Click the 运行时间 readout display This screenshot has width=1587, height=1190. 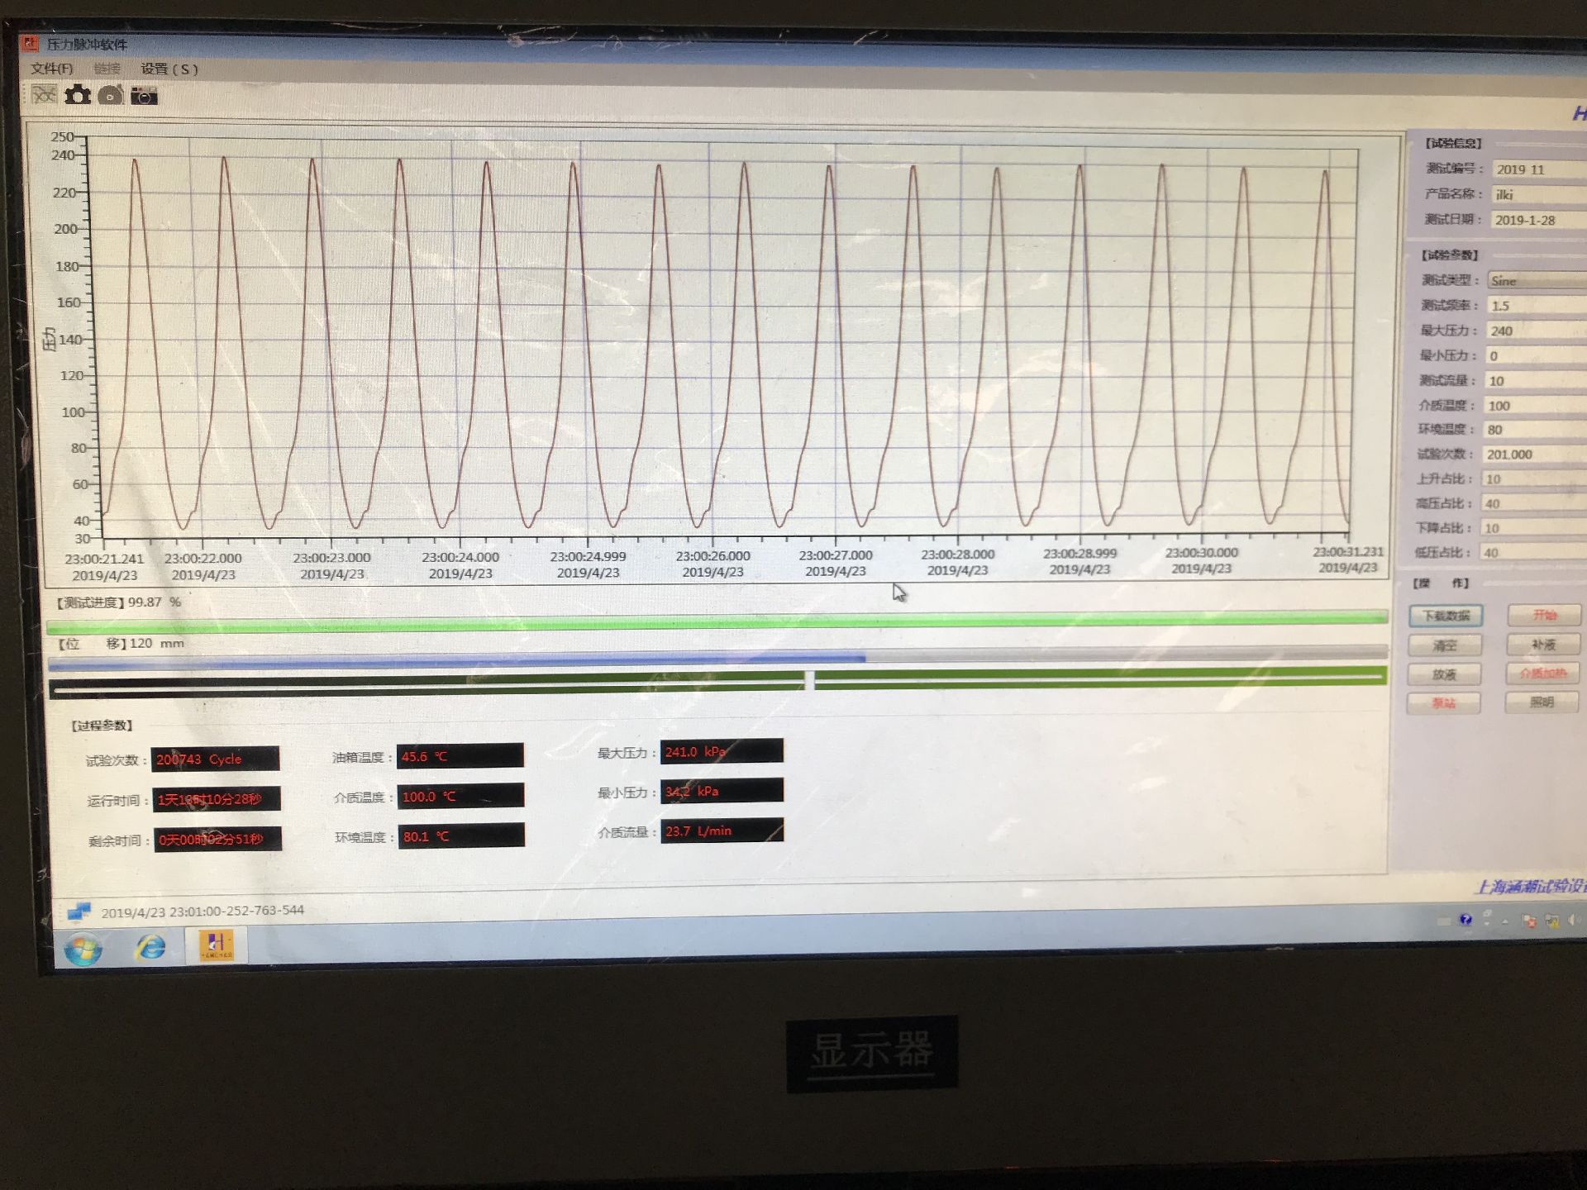coord(217,799)
